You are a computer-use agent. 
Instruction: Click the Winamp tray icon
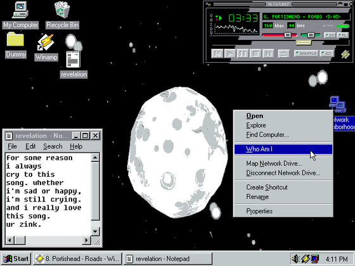[x=305, y=258]
